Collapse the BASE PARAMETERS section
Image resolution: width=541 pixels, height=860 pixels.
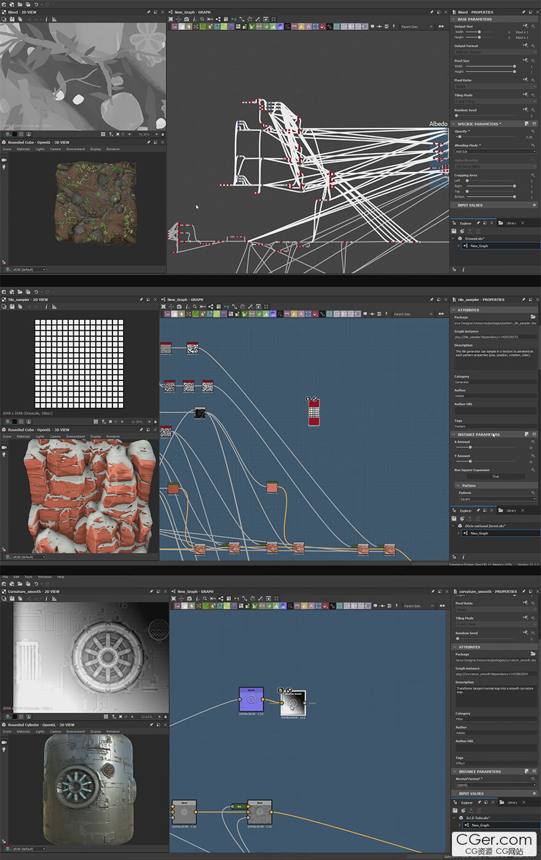click(455, 19)
